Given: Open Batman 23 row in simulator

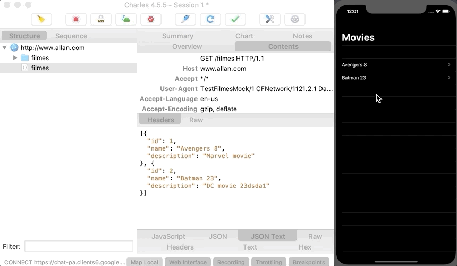Looking at the screenshot, I should click(397, 78).
